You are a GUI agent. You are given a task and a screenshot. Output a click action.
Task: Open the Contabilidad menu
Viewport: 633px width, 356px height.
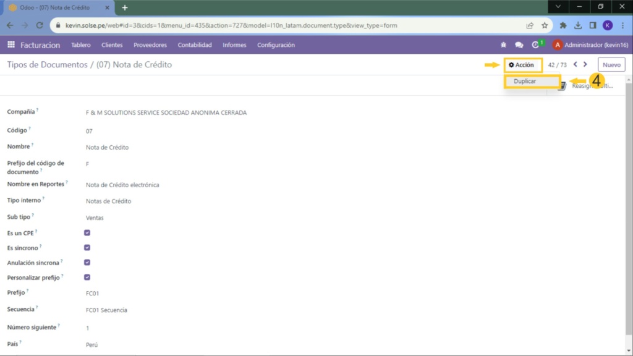(x=195, y=45)
